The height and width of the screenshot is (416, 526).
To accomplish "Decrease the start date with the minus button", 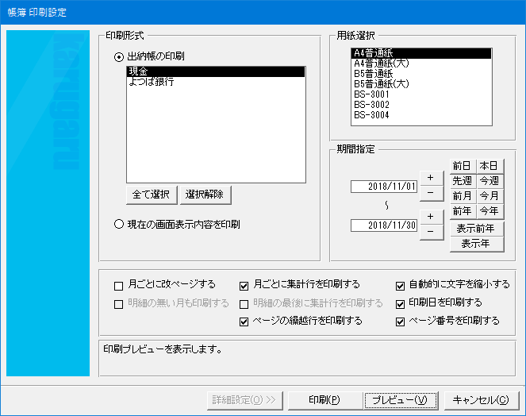I will (x=432, y=194).
